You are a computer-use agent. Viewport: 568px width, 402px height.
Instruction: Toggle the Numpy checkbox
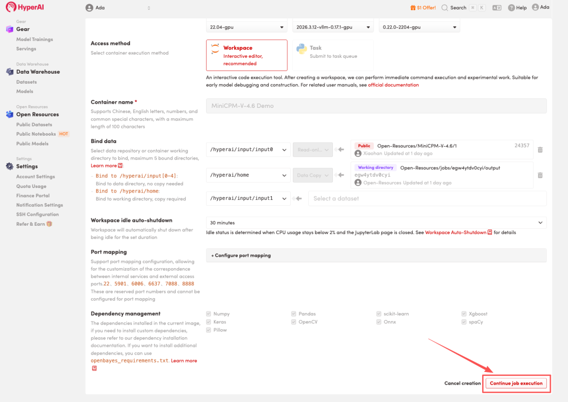pos(209,314)
